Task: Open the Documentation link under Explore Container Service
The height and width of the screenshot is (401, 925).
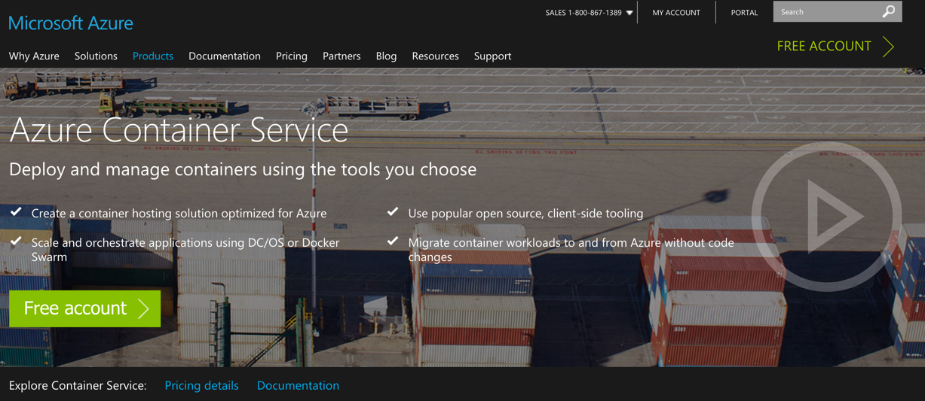Action: pos(298,385)
